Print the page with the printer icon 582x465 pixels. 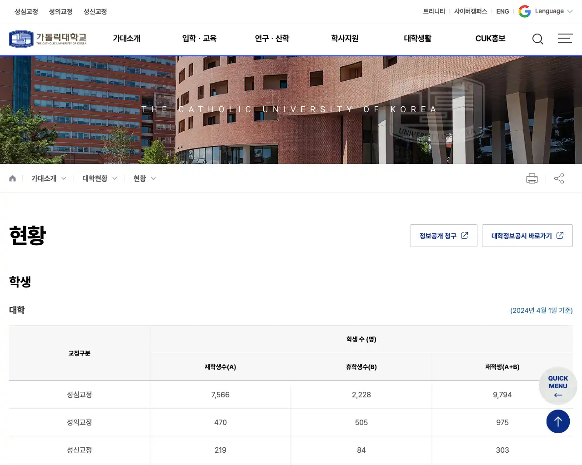(x=532, y=178)
